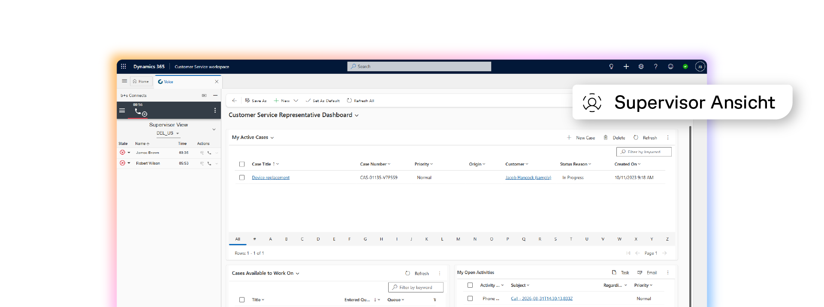
Task: Open the app launcher waffle icon
Action: coord(124,66)
